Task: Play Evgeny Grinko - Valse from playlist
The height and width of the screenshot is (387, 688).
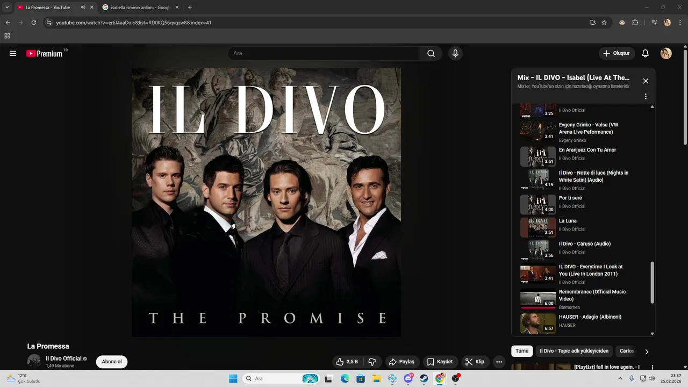Action: pyautogui.click(x=583, y=132)
